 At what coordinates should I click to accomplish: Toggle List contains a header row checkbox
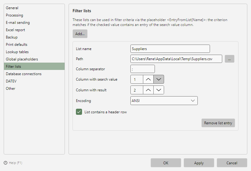pyautogui.click(x=79, y=112)
